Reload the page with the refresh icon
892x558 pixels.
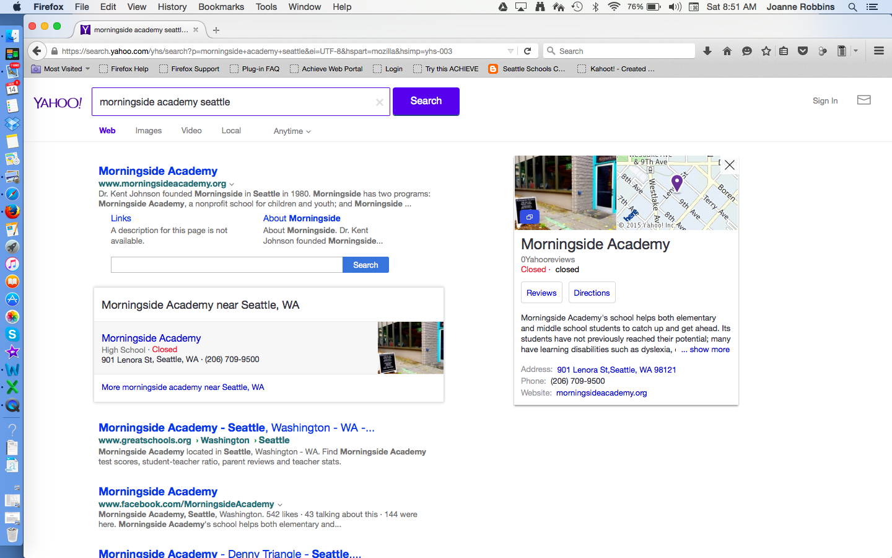click(x=528, y=51)
